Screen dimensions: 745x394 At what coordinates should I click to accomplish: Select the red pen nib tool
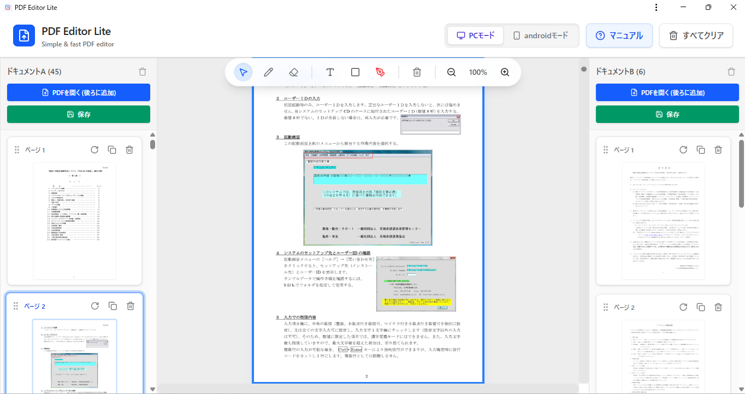[x=380, y=72]
